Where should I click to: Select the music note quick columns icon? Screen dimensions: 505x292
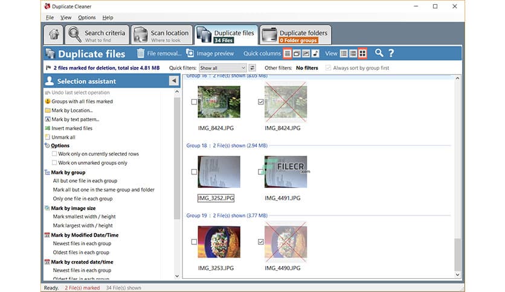(x=315, y=53)
